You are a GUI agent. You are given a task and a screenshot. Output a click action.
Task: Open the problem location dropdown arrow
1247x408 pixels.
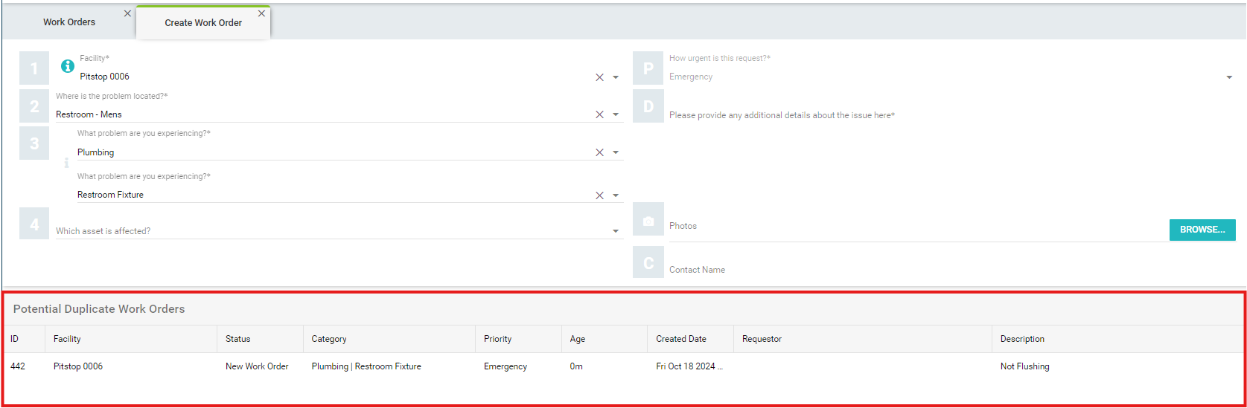(x=616, y=114)
